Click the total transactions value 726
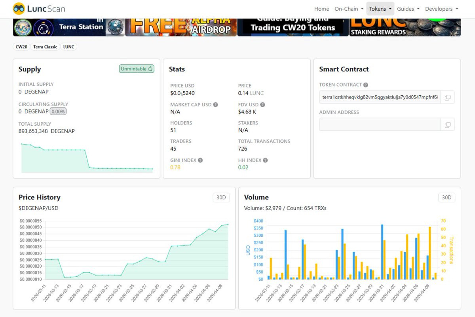The height and width of the screenshot is (317, 475). (x=243, y=149)
